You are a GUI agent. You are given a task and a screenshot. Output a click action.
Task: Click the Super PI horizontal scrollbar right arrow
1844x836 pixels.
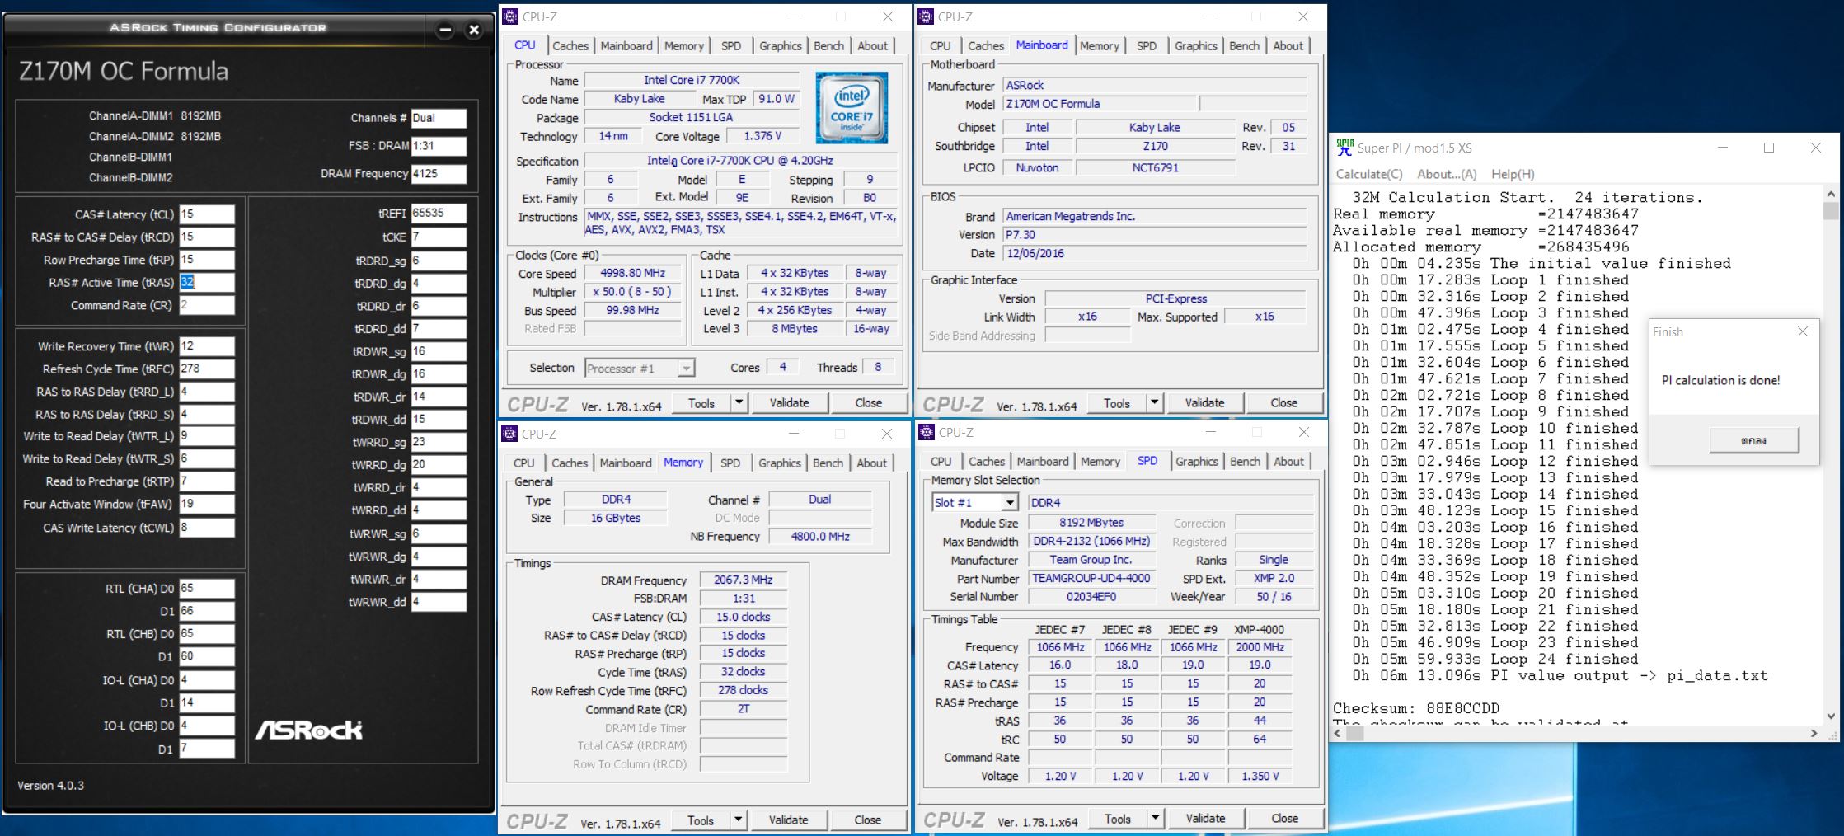(1814, 732)
